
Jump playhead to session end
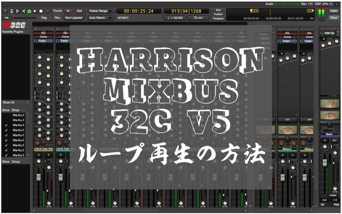coord(23,11)
